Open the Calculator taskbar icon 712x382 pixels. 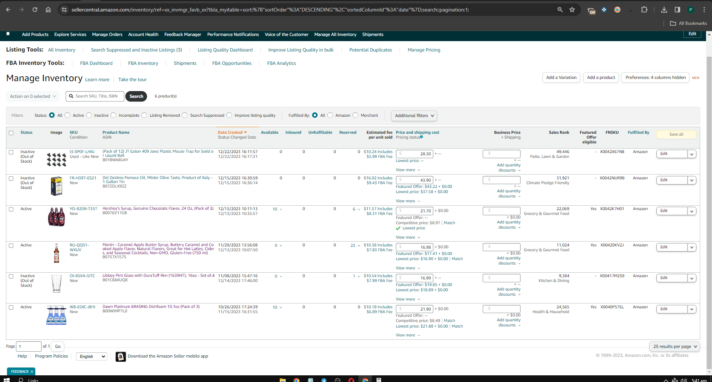point(379,380)
